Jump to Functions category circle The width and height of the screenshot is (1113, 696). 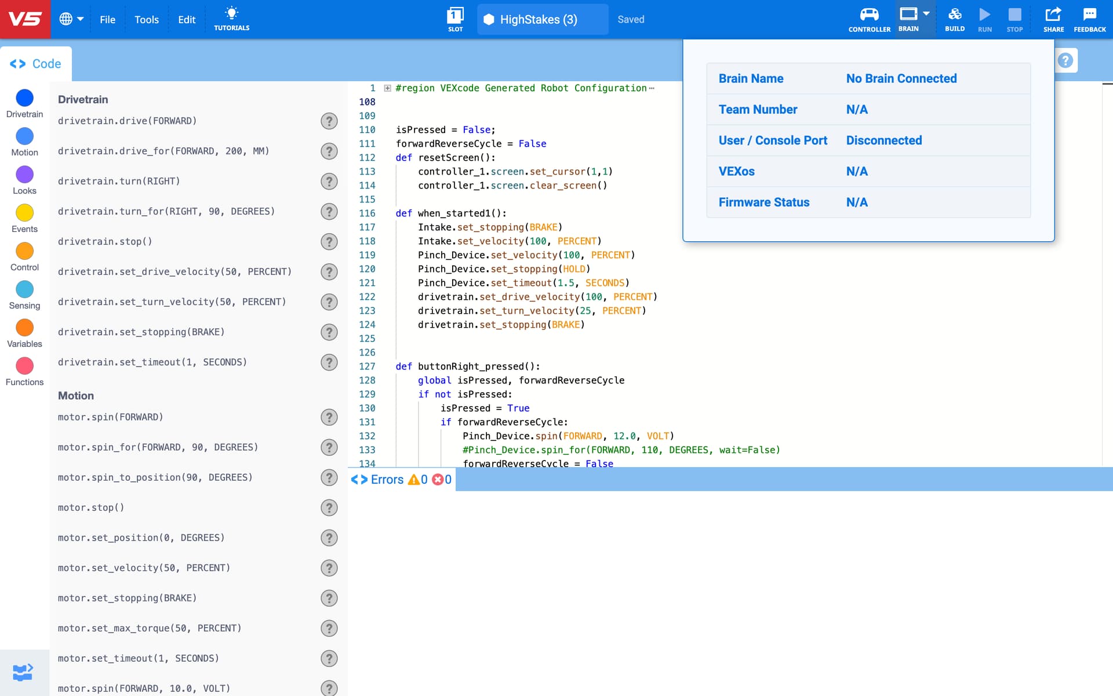(x=24, y=366)
